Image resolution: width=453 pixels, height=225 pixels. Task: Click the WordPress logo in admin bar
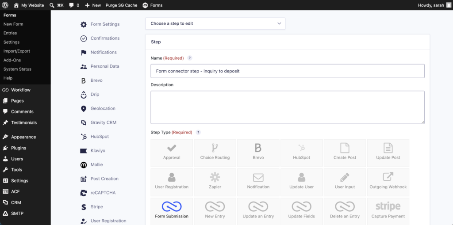(x=5, y=5)
